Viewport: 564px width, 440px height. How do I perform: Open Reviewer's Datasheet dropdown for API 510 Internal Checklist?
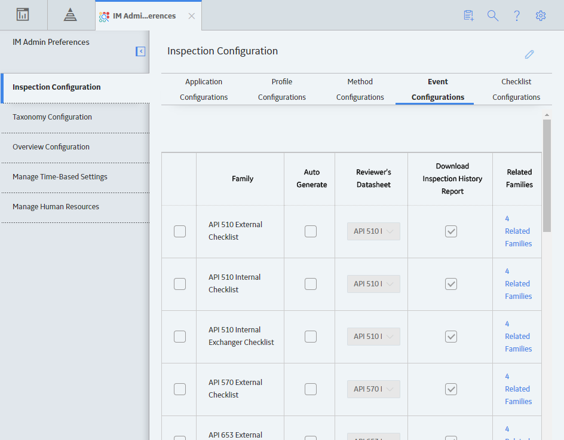click(373, 284)
